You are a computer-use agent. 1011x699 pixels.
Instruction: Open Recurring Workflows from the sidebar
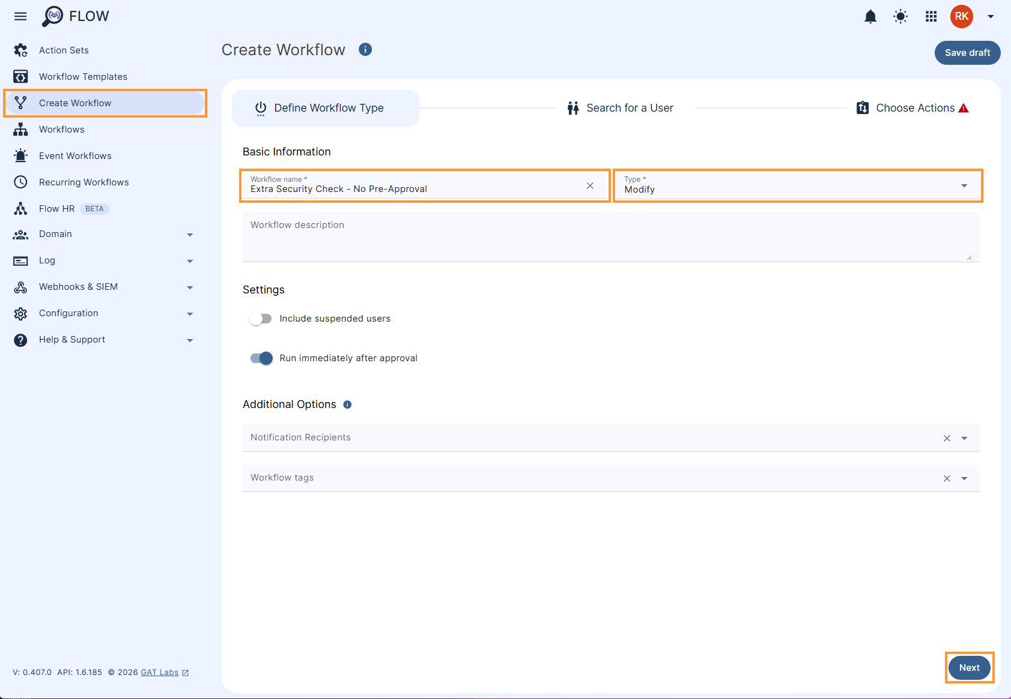83,182
